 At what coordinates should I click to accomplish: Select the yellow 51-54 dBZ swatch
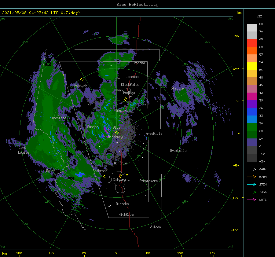(x=252, y=66)
